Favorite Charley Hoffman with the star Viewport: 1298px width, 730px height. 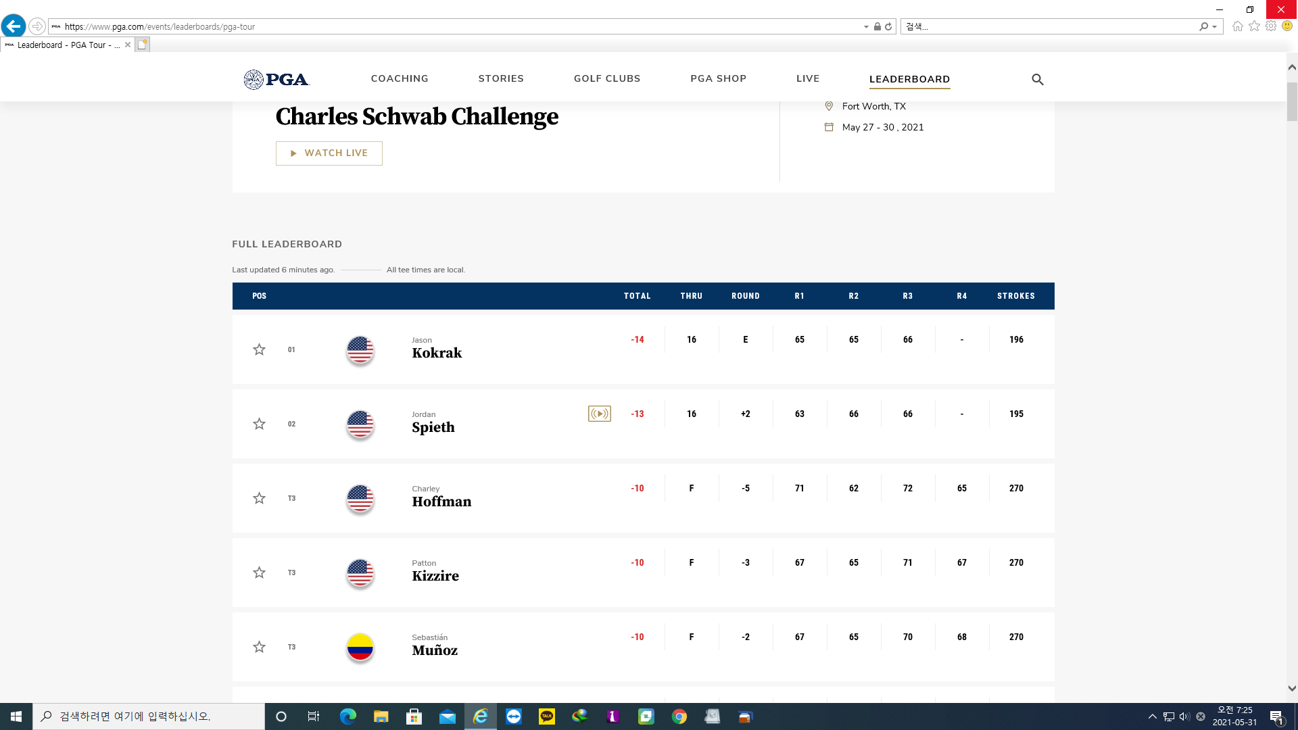[259, 498]
